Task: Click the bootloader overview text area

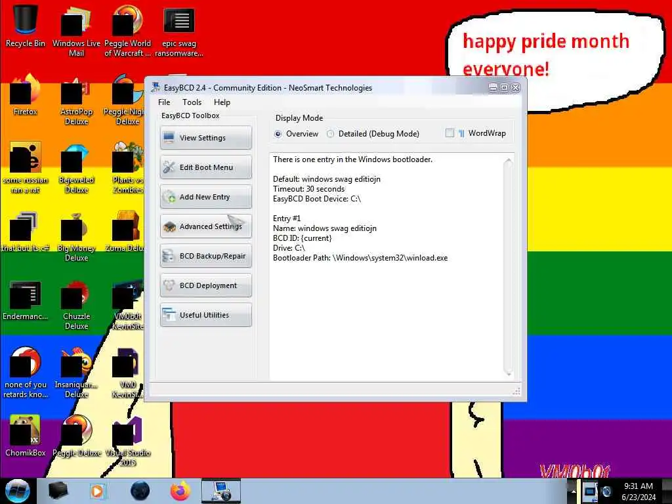Action: [x=387, y=266]
